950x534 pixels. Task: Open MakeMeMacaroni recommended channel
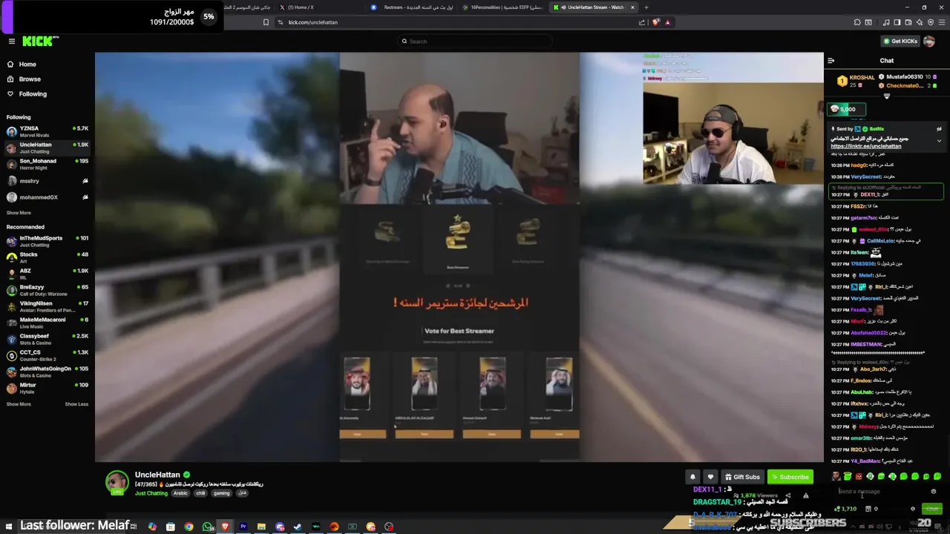click(x=47, y=323)
